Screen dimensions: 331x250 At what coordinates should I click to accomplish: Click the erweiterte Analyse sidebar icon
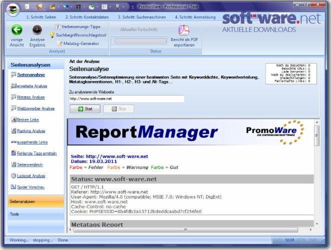pos(13,86)
